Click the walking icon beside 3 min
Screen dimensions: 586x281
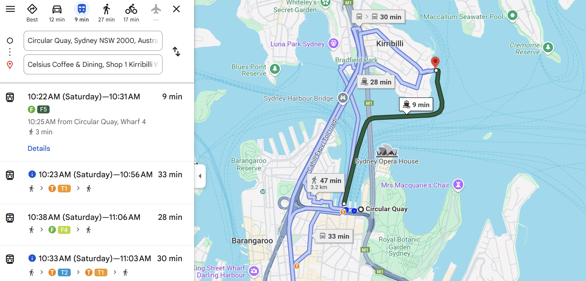point(31,132)
